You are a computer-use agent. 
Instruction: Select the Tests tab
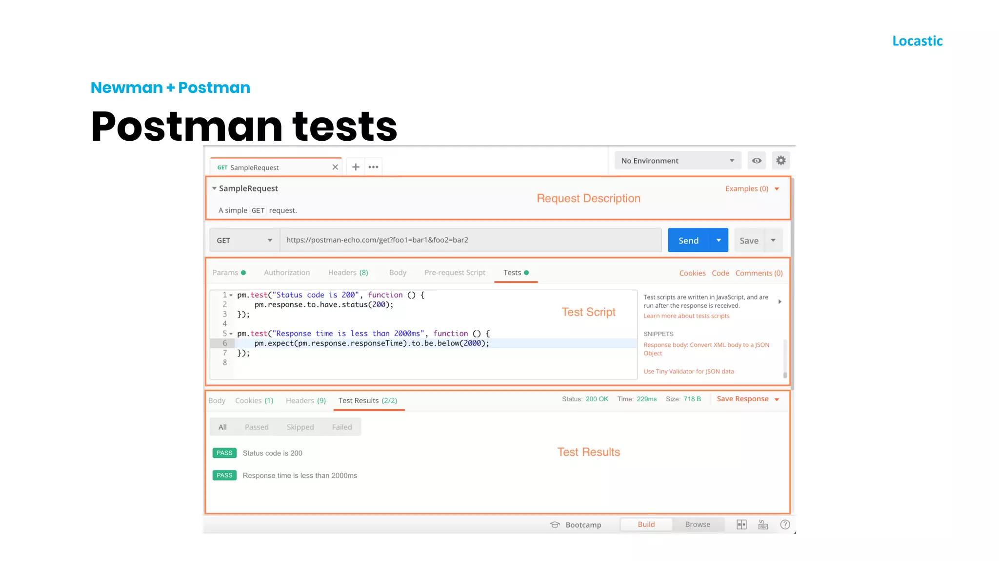[516, 273]
